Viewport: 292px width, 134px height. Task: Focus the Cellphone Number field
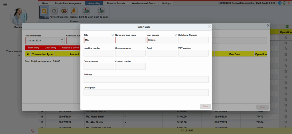tap(193, 40)
